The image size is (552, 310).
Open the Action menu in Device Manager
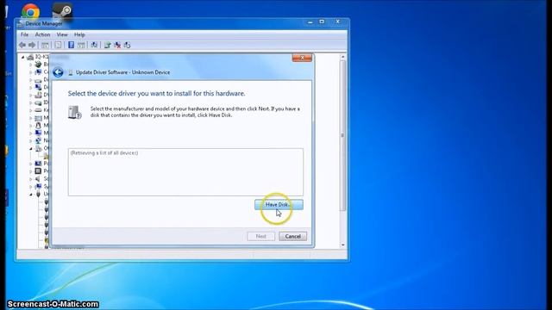[42, 34]
